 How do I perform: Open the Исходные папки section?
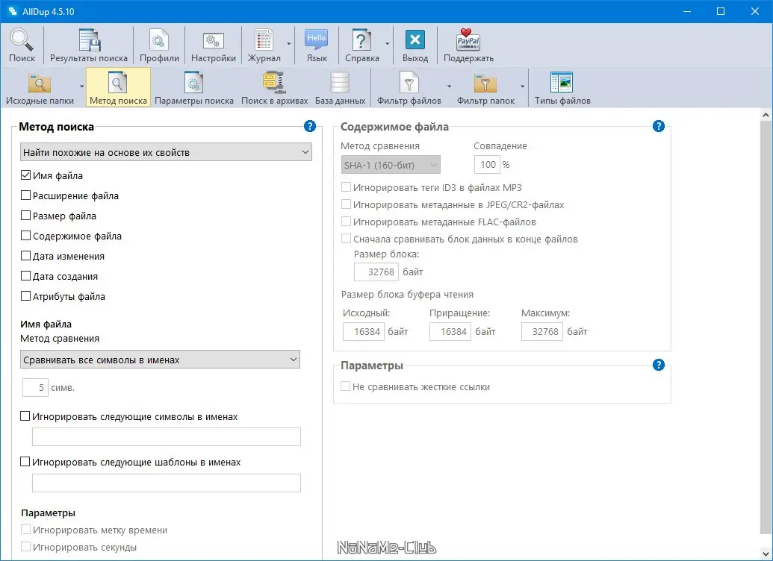(40, 88)
